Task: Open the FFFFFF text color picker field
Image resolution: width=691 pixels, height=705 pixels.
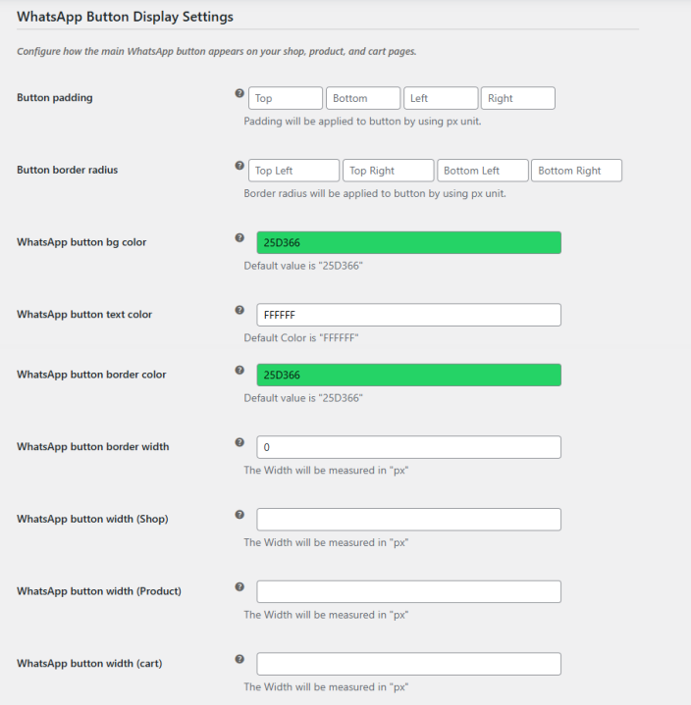Action: point(408,315)
